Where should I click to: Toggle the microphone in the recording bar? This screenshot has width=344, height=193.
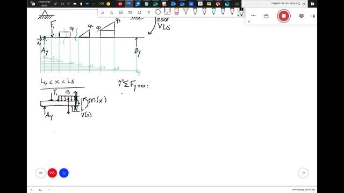(313, 16)
